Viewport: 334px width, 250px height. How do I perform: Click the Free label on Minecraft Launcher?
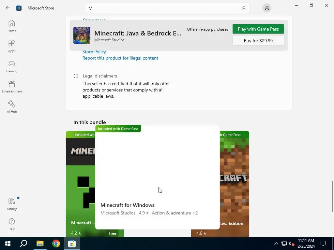[x=112, y=233]
